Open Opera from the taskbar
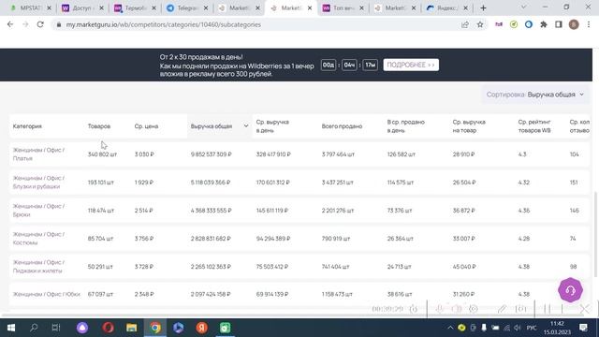The image size is (599, 337). pyautogui.click(x=109, y=328)
